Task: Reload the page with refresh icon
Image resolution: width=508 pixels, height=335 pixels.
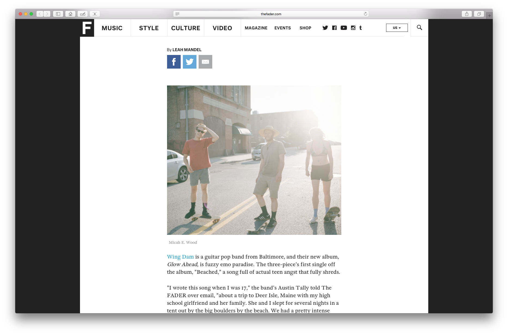Action: pos(365,14)
